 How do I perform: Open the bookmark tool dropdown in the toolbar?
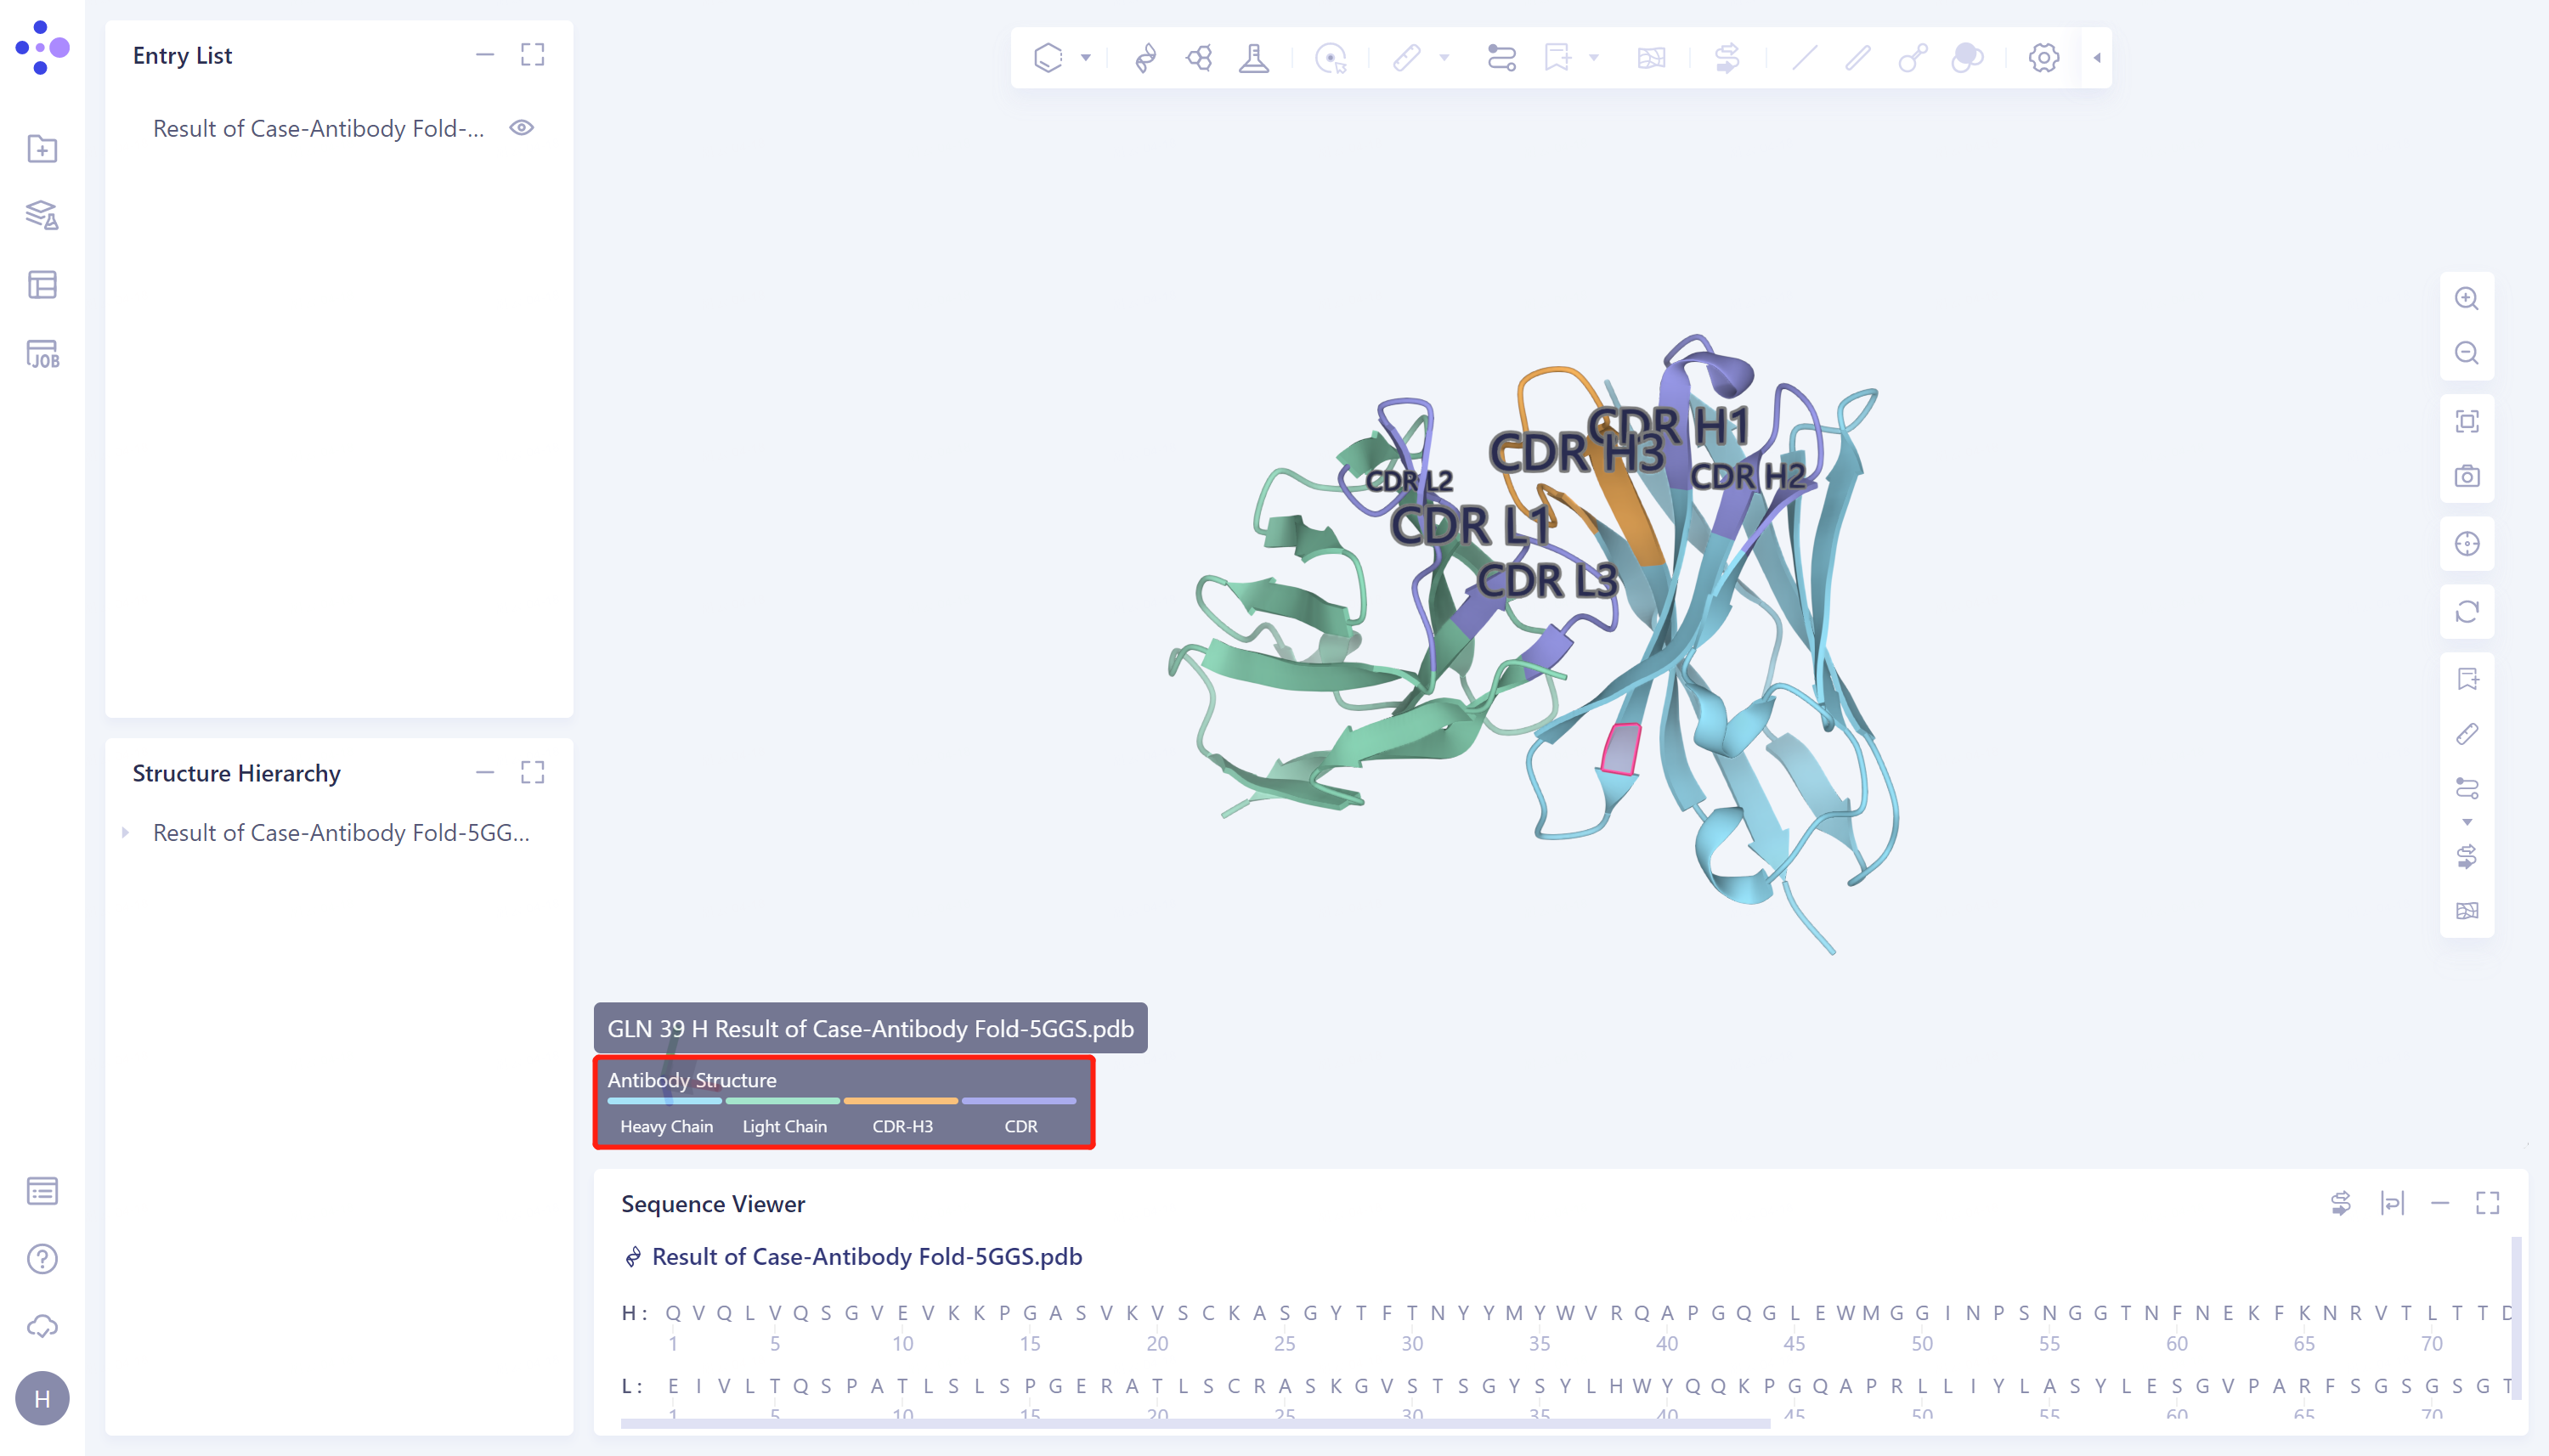tap(1593, 58)
